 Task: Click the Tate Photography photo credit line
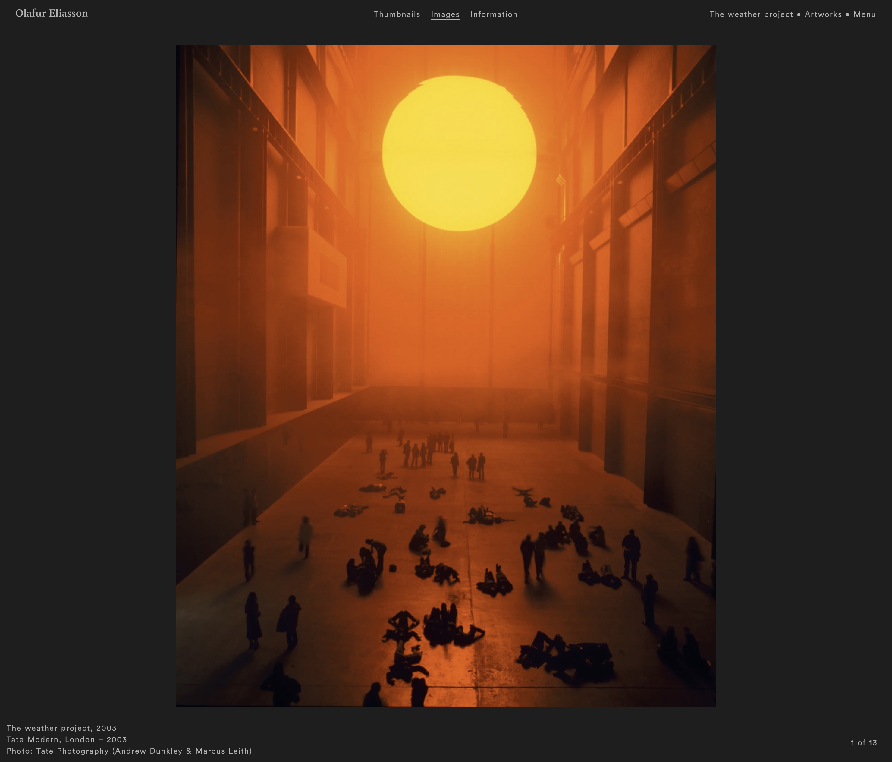click(x=129, y=751)
